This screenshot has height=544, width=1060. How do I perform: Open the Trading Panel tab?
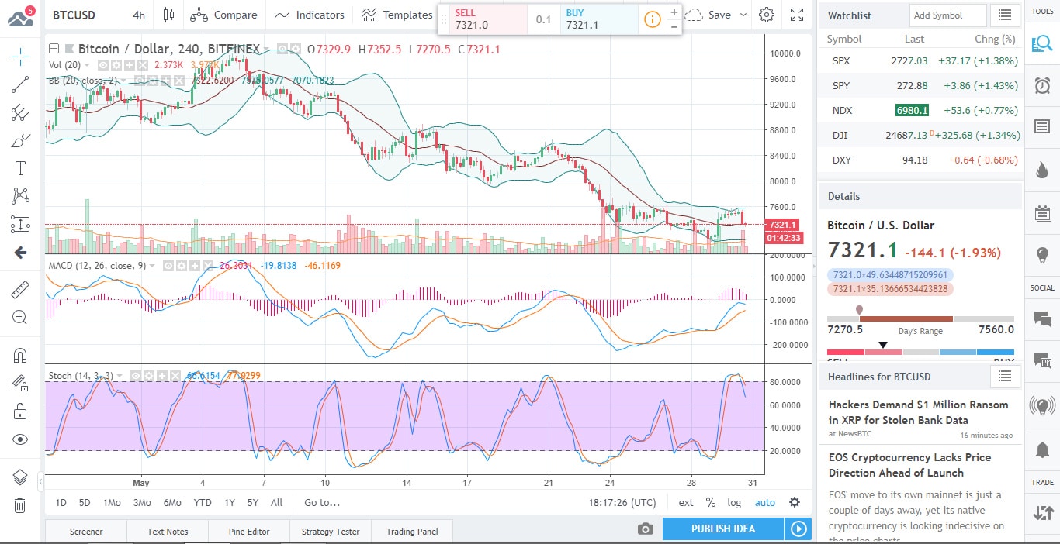412,532
